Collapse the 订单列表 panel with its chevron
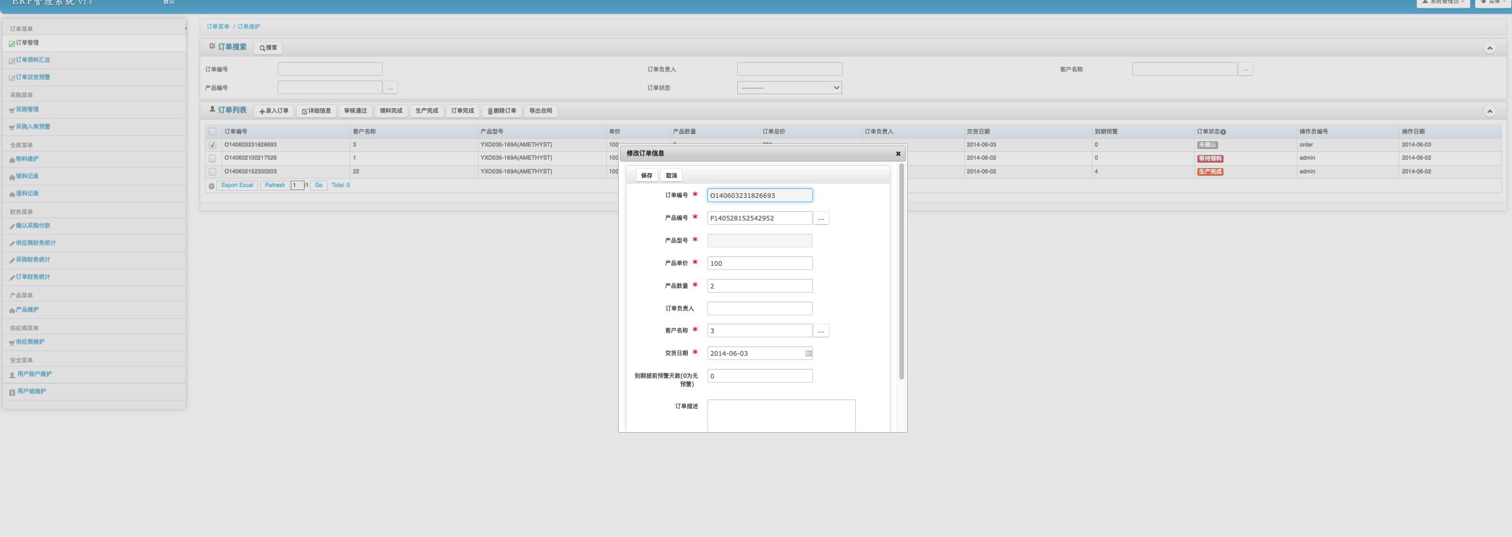 click(x=1489, y=111)
